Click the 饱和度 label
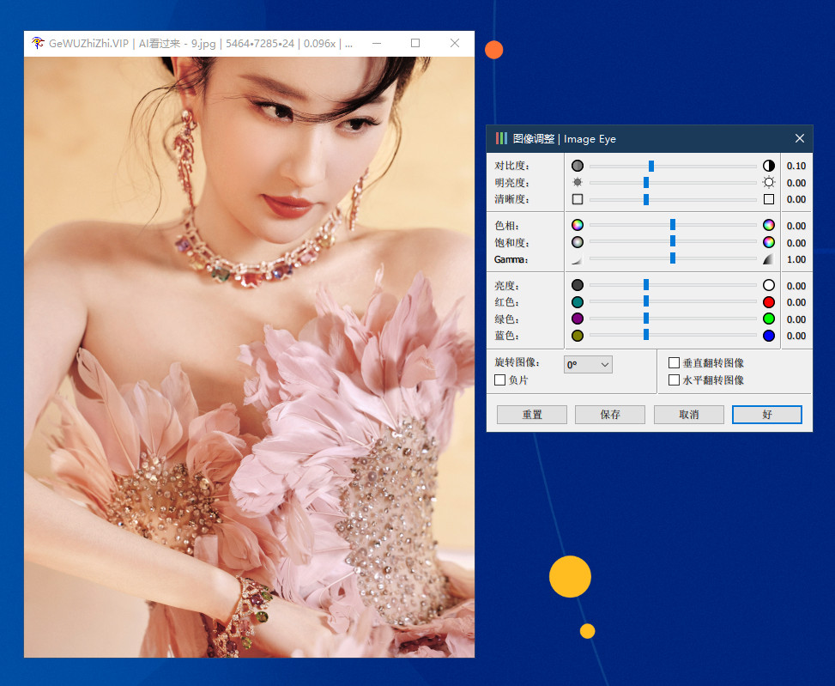The image size is (835, 686). (511, 242)
